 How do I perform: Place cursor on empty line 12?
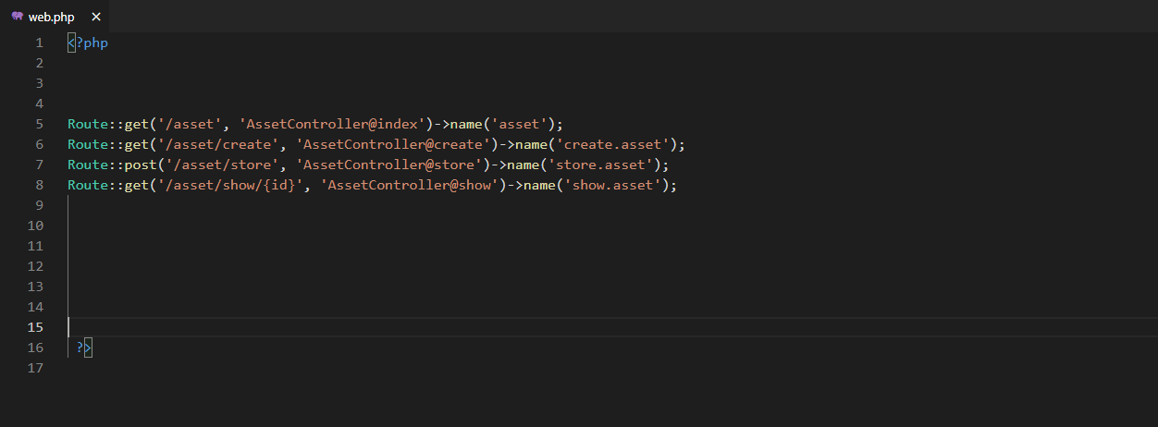pyautogui.click(x=370, y=266)
